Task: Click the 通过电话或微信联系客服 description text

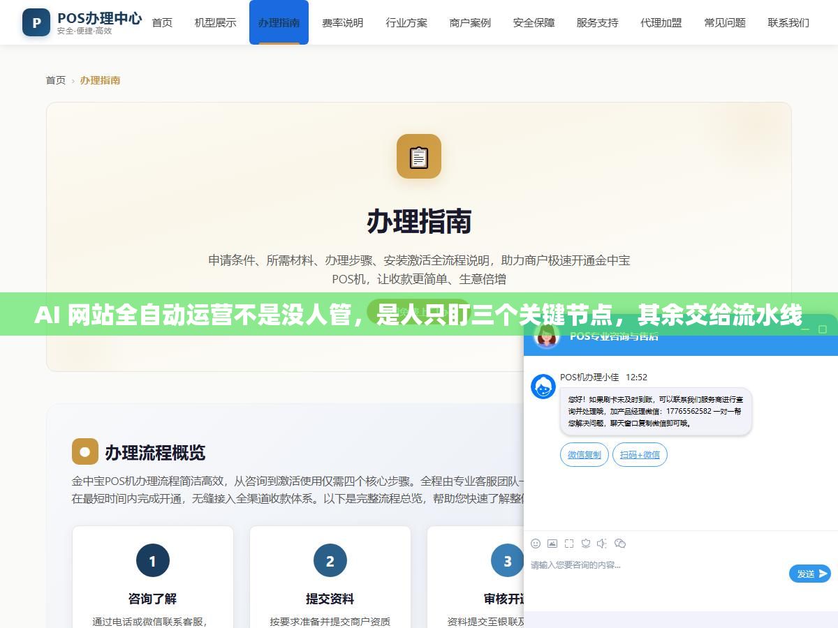Action: tap(150, 621)
